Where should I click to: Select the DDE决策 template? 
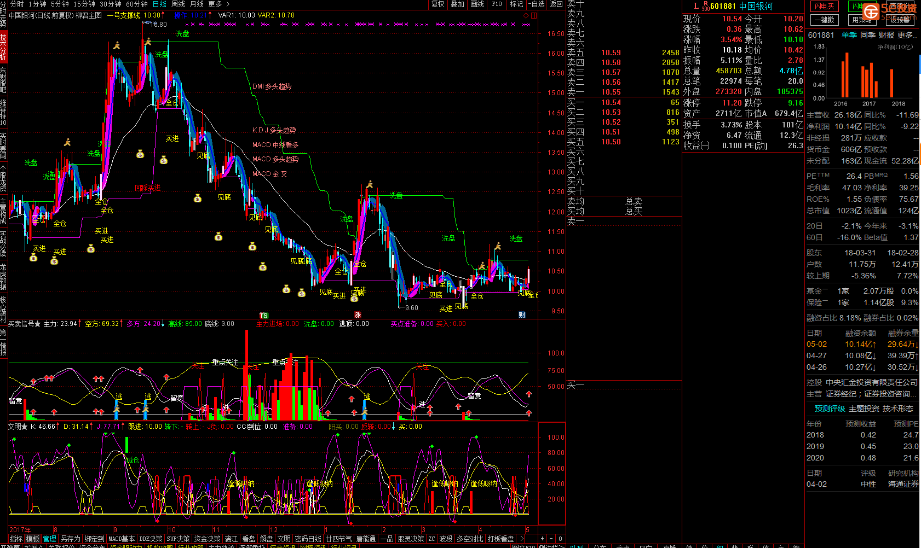point(151,539)
